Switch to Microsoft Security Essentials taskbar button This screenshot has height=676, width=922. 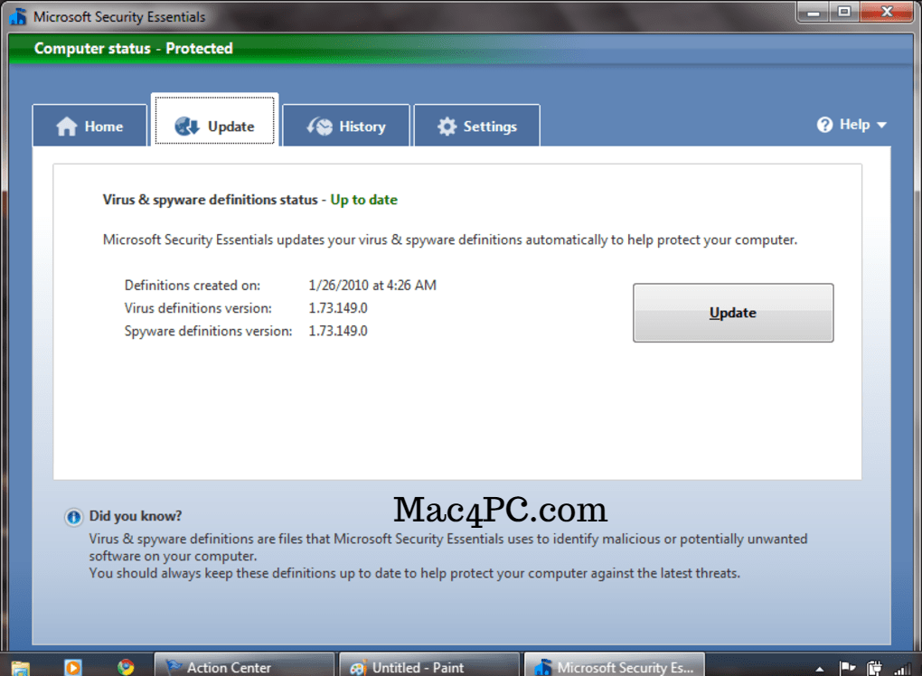pyautogui.click(x=614, y=665)
